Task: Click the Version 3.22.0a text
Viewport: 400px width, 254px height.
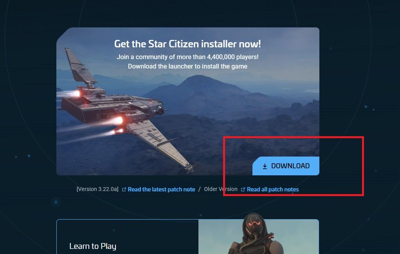Action: [x=97, y=189]
